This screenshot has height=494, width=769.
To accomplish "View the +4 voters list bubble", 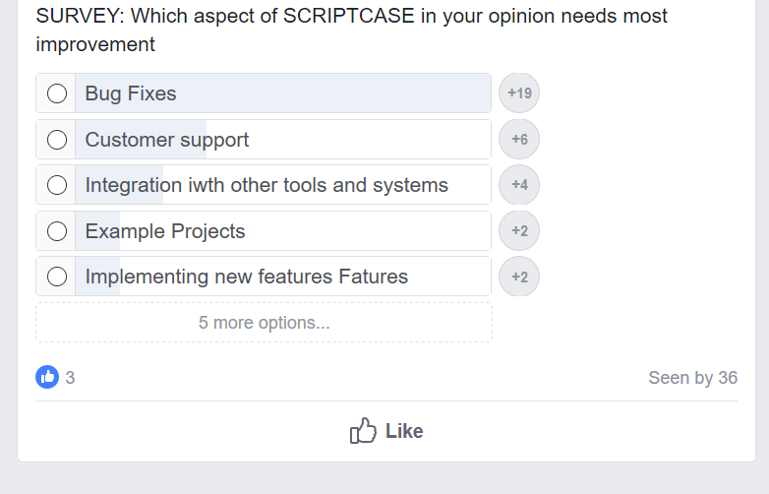I will click(x=519, y=185).
